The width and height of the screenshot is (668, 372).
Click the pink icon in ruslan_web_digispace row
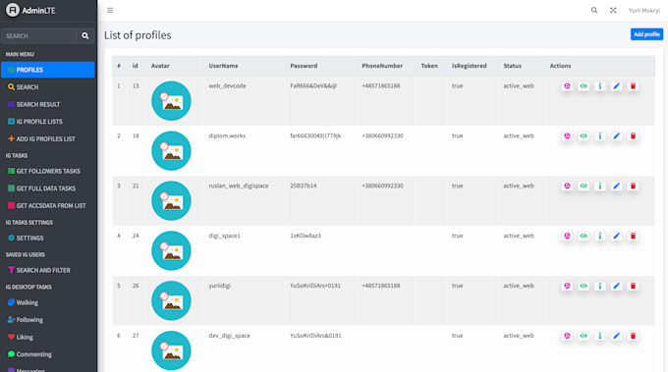[567, 186]
